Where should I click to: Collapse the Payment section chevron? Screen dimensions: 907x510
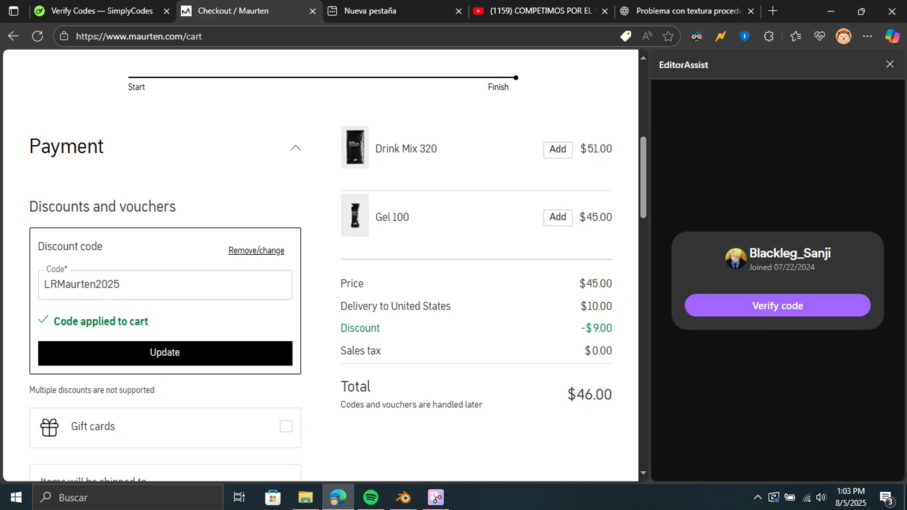tap(295, 148)
